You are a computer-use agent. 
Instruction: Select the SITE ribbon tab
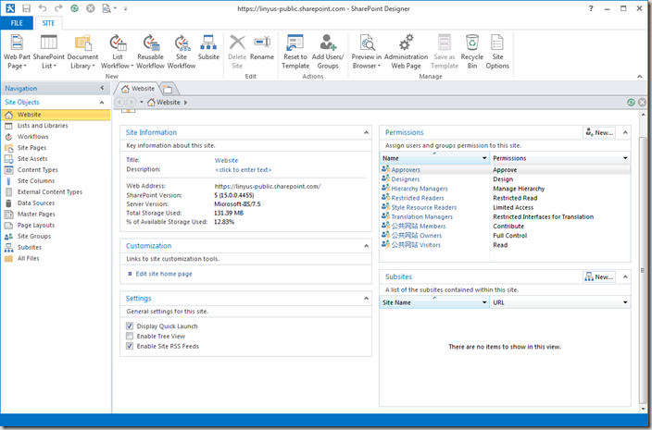(x=48, y=23)
